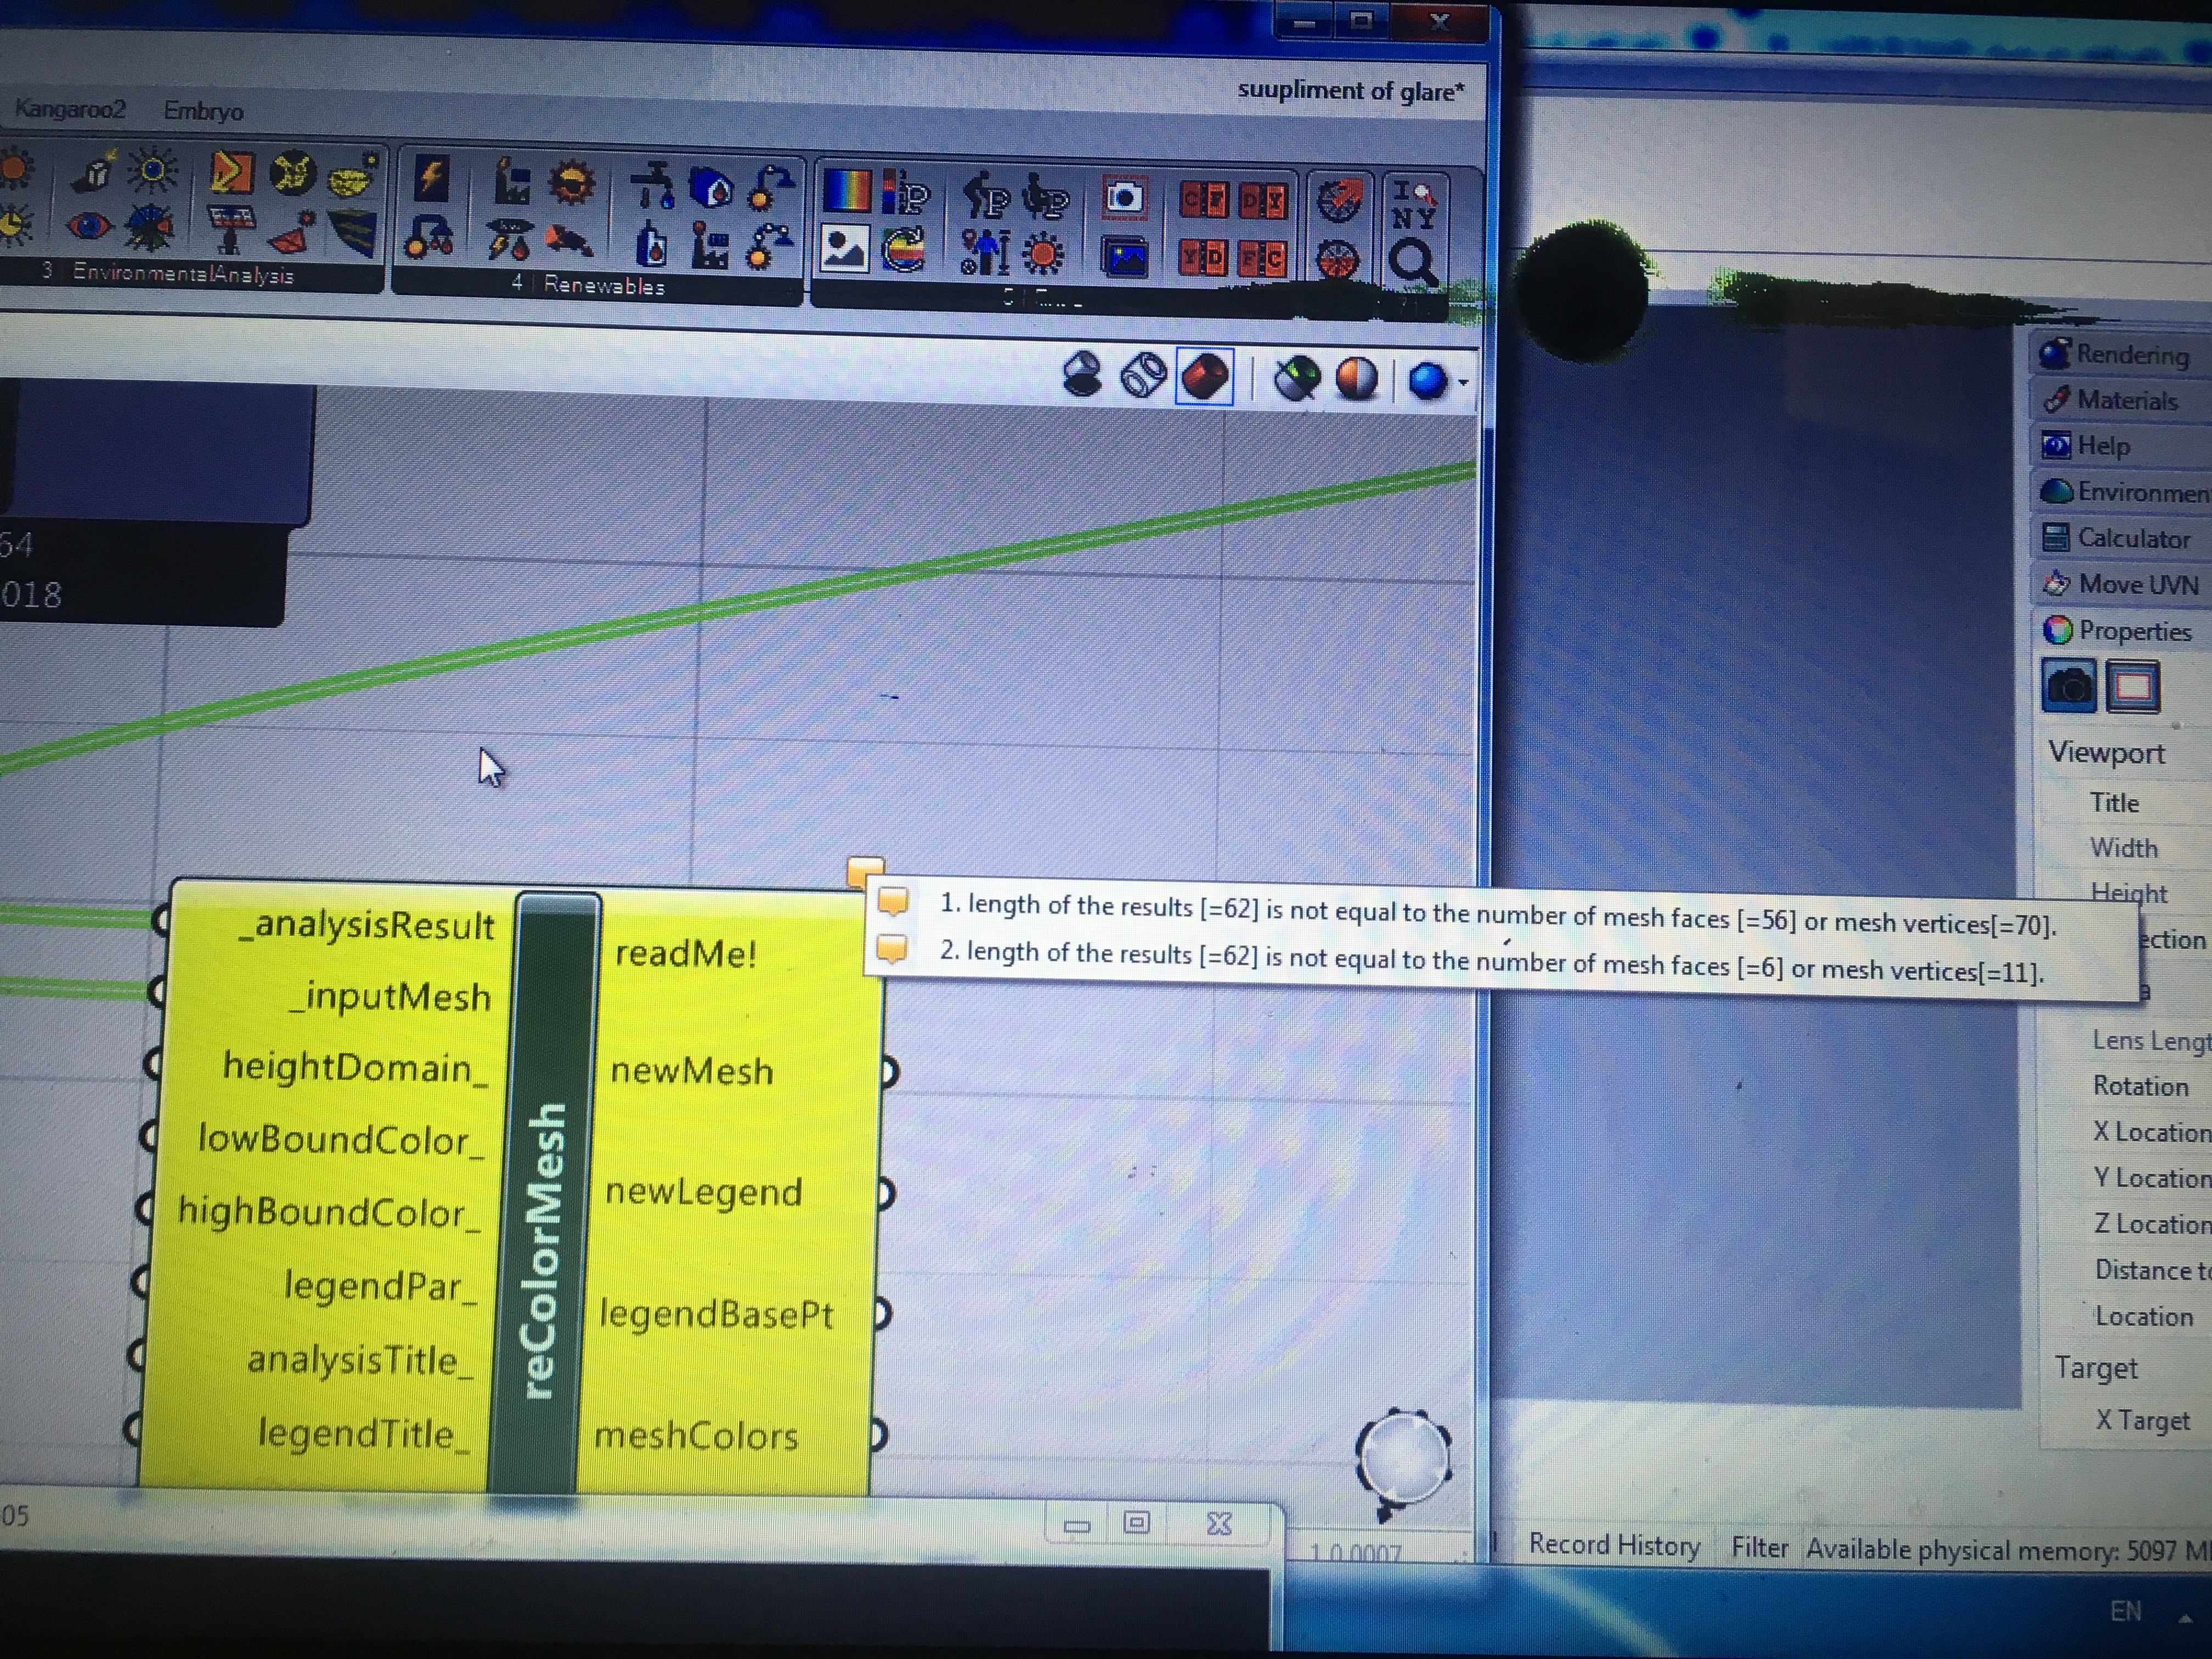
Task: Click the orange warning balloon on reColorMesh
Action: tap(865, 872)
